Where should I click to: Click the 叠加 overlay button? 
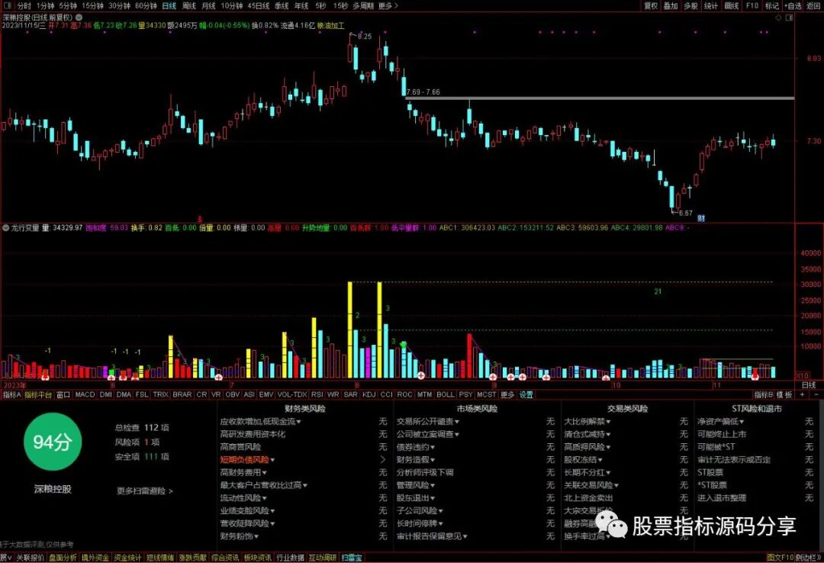671,6
